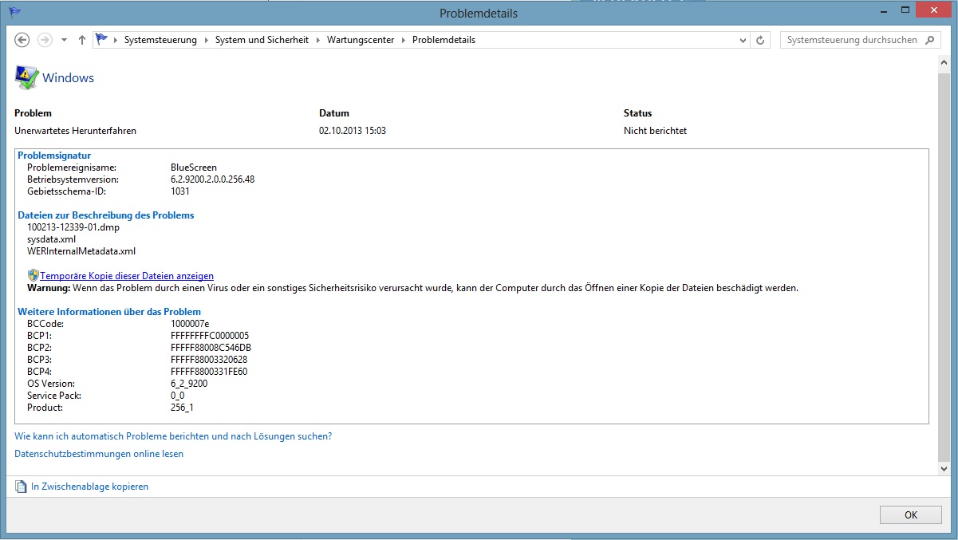The width and height of the screenshot is (958, 540).
Task: Click date 02.10.2013 15:03
Action: (353, 131)
